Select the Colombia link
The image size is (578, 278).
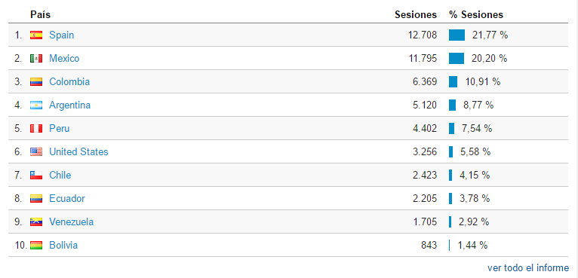pos(69,82)
